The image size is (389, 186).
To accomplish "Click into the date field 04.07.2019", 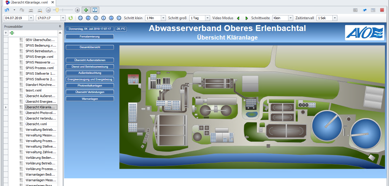I will (16, 18).
